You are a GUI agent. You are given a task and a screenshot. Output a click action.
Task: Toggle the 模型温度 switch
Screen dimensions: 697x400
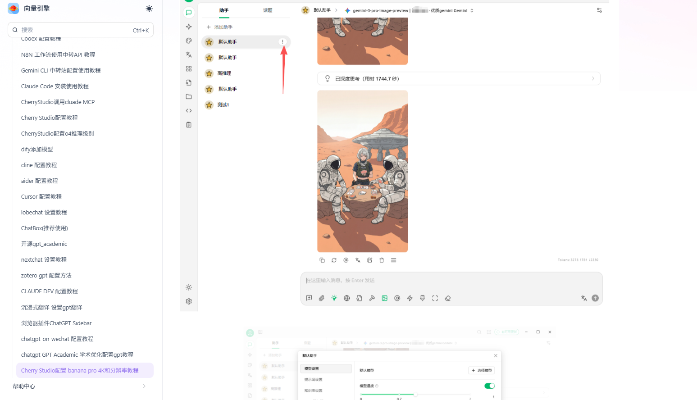[x=489, y=386]
